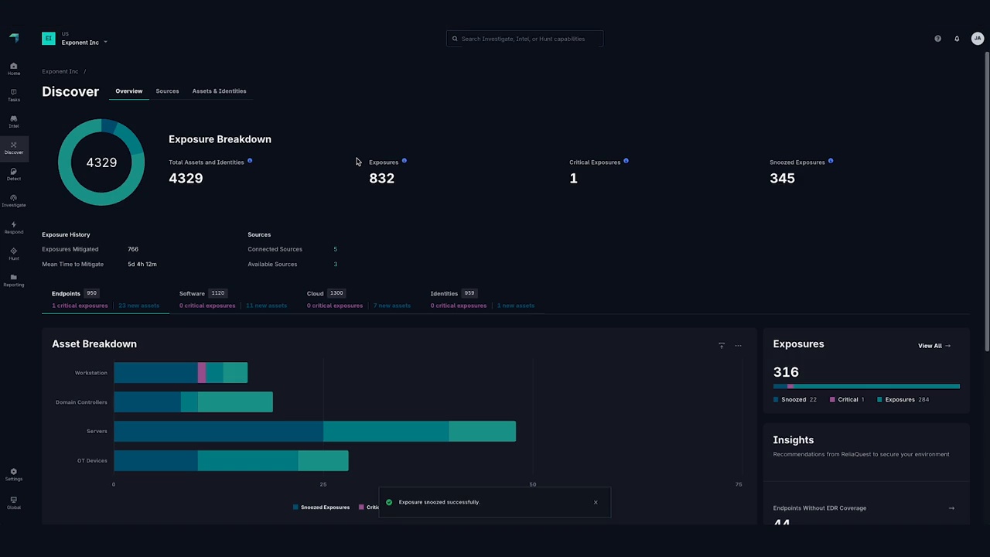Click info icon beside Snoozed Exposures

(x=831, y=161)
